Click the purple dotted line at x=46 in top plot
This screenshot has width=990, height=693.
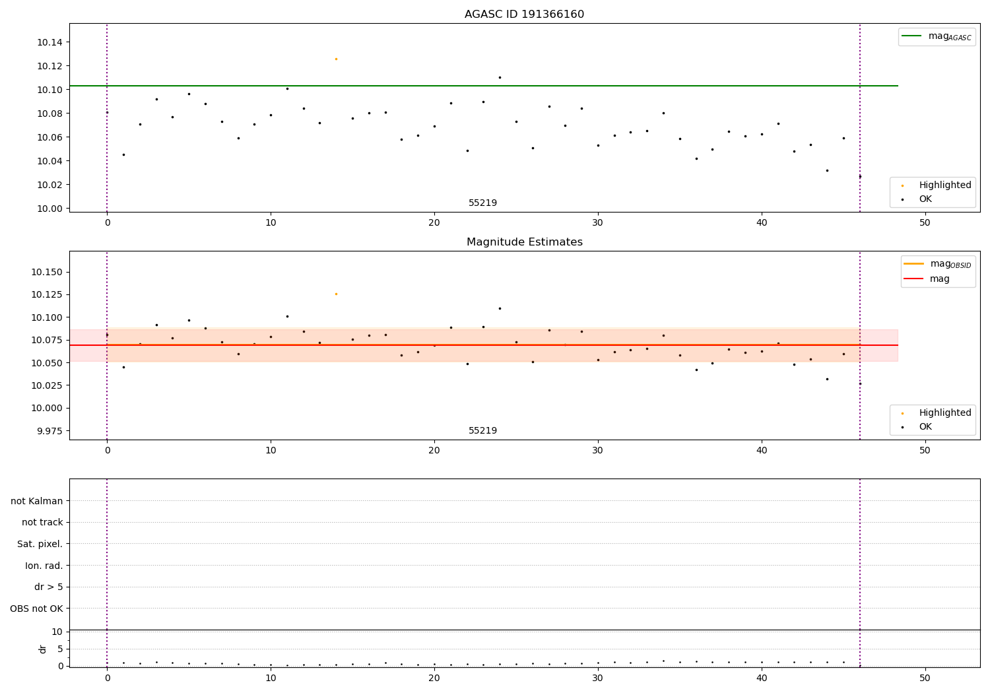860,117
